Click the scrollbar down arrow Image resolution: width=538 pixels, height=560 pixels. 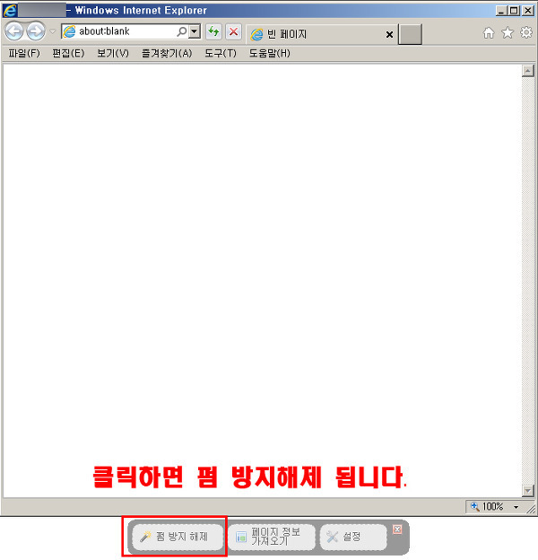pos(527,490)
